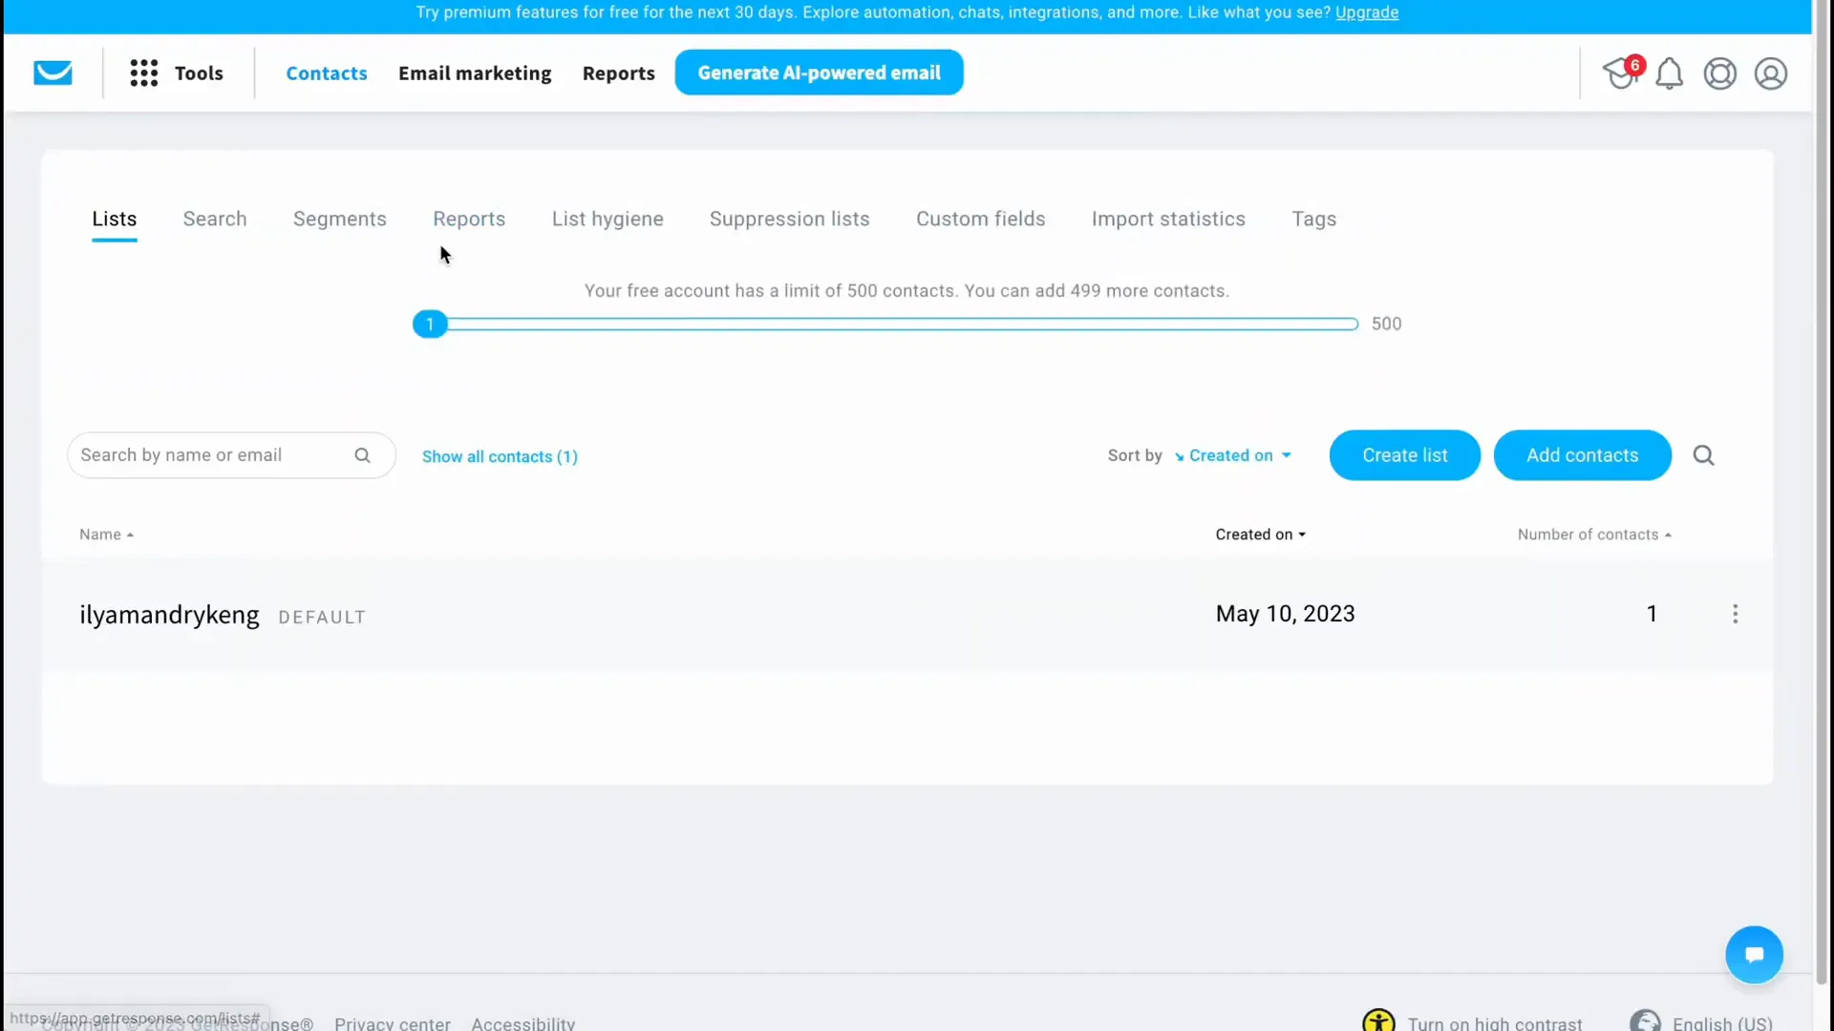Follow the Upgrade link in banner

(1366, 12)
